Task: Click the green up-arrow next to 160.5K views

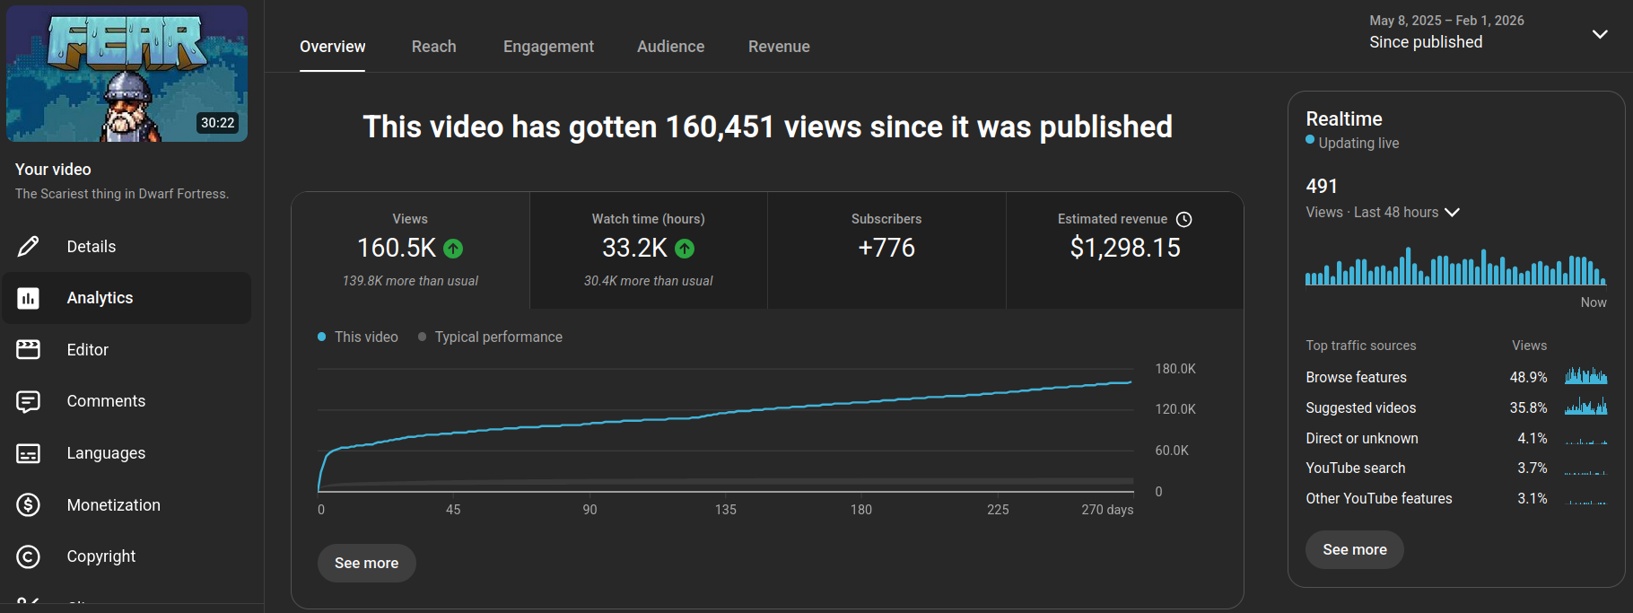Action: pyautogui.click(x=453, y=249)
